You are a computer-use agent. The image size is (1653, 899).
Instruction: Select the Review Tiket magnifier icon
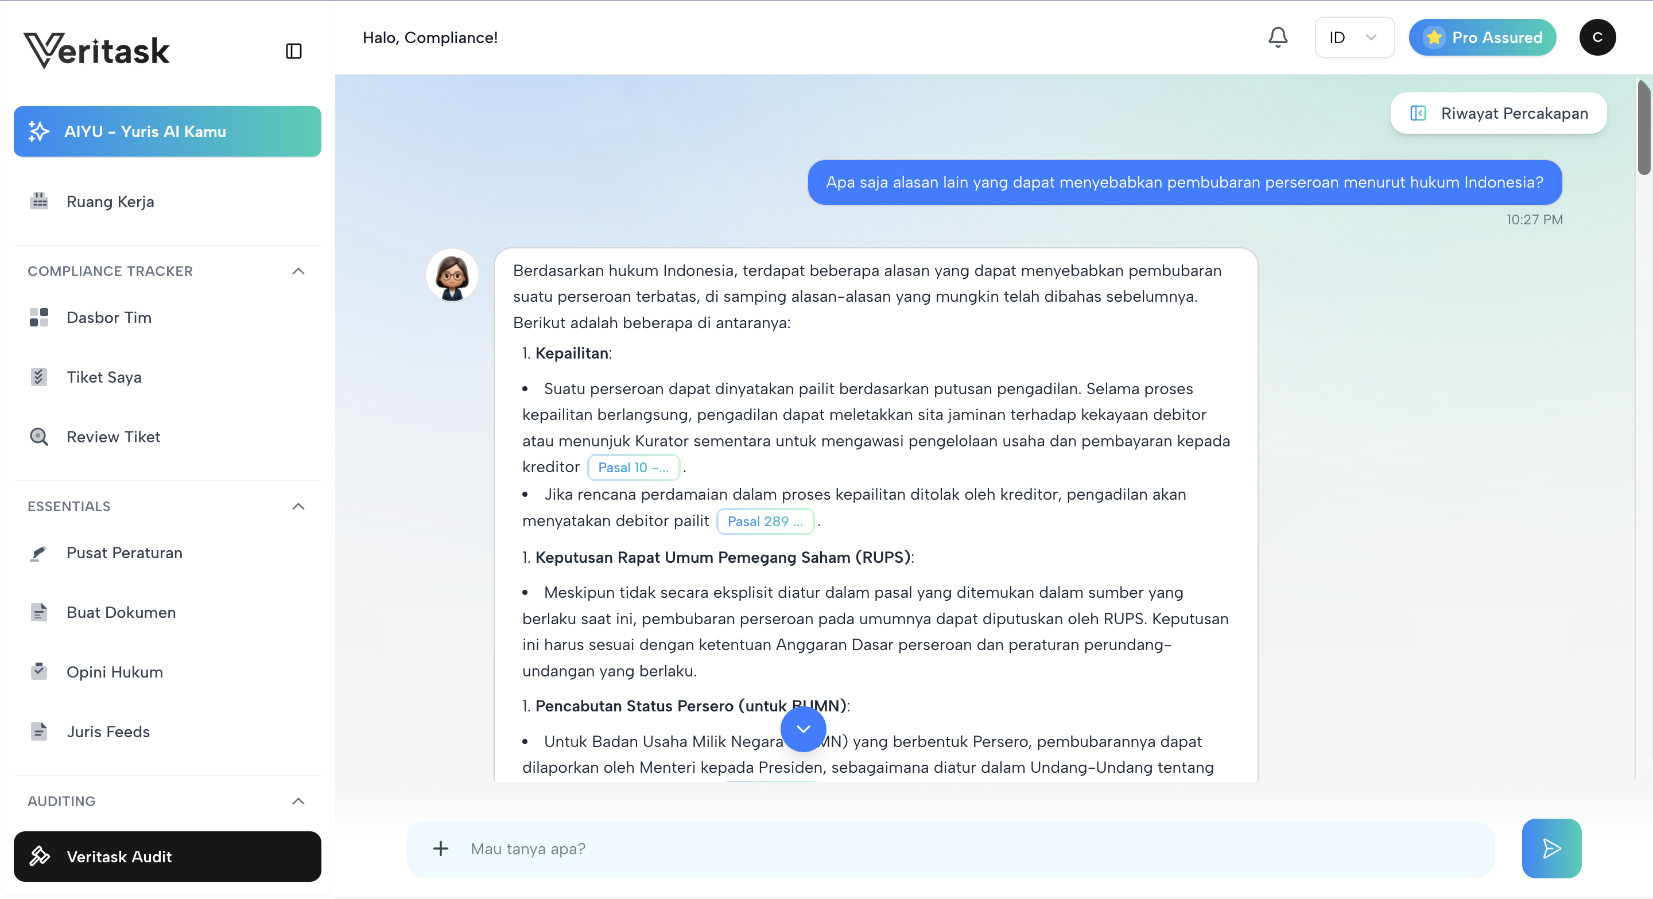[38, 437]
